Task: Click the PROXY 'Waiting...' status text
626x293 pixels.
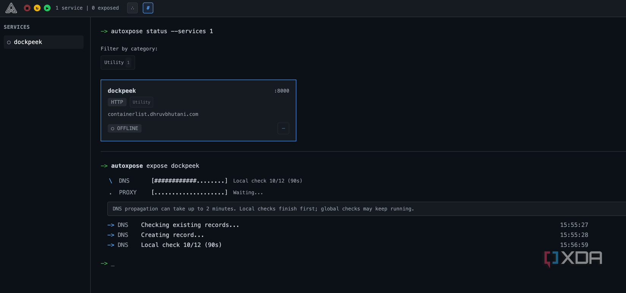Action: pos(248,192)
